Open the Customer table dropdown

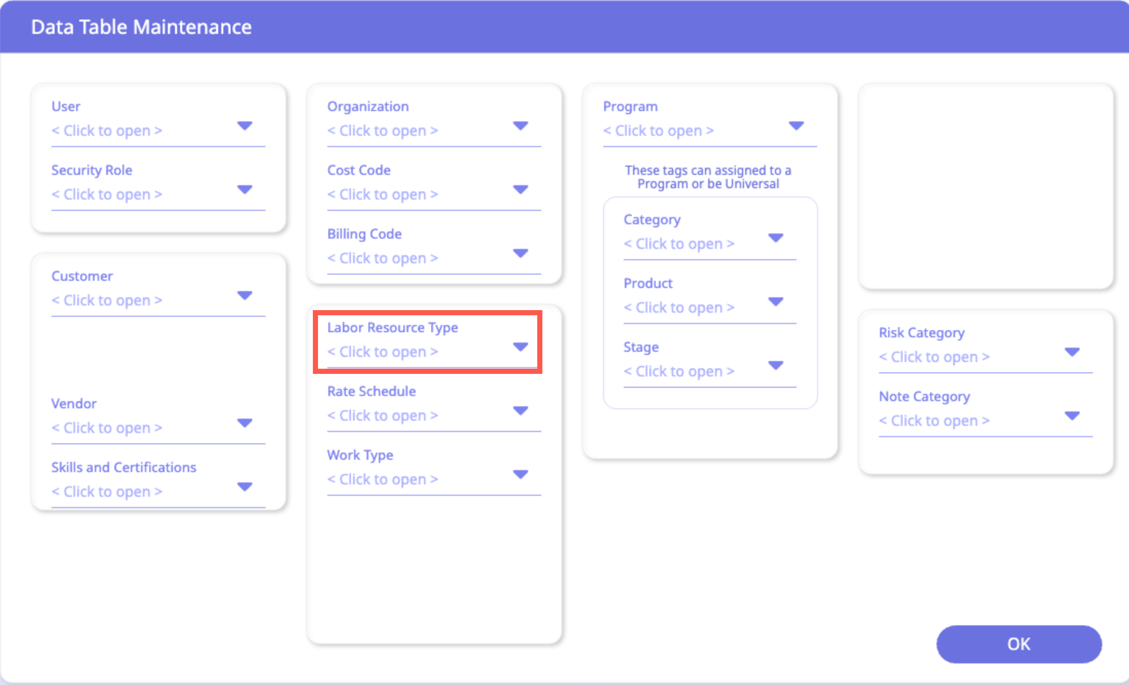[244, 296]
